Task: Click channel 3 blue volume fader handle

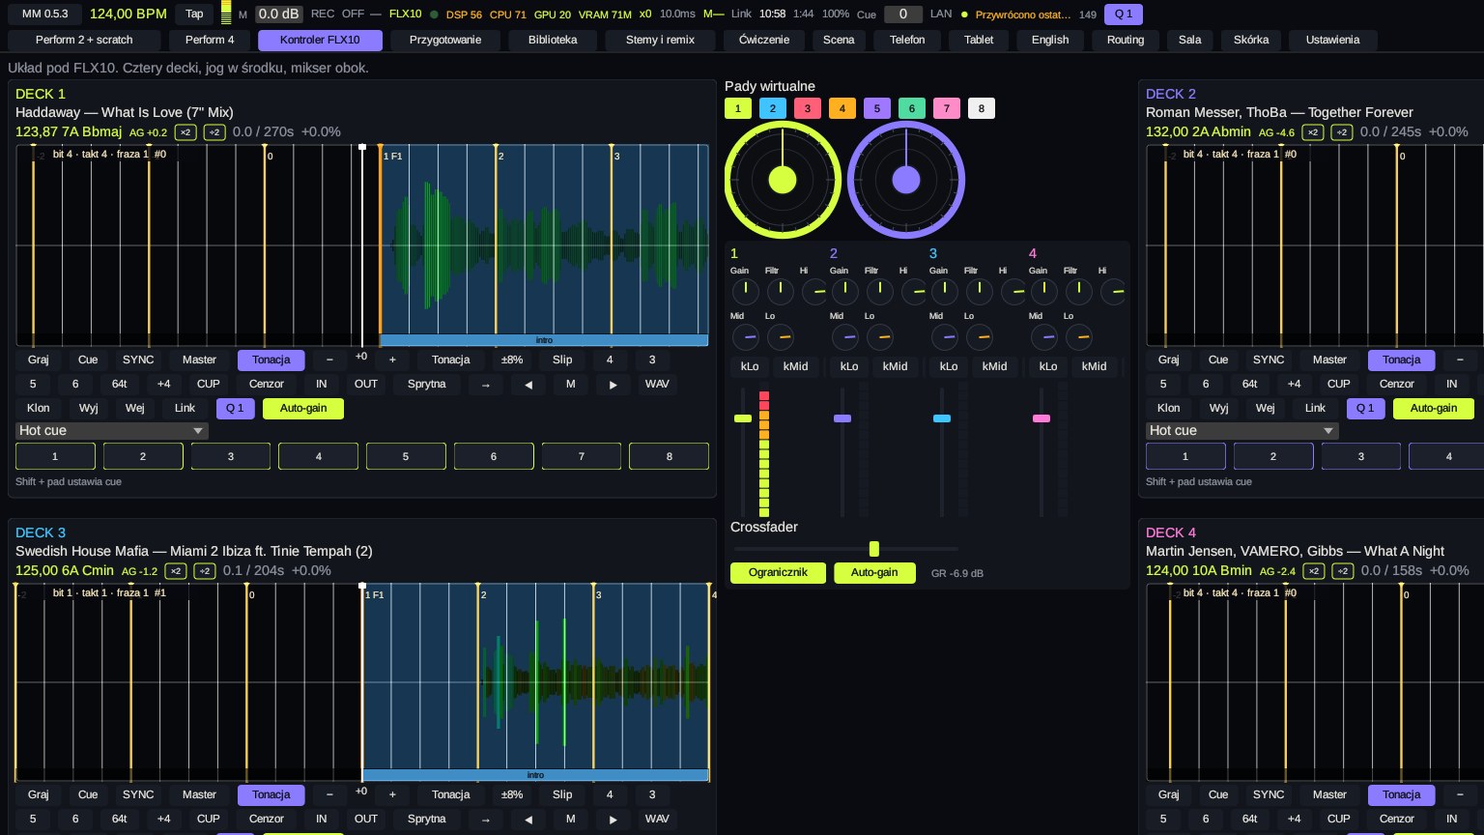Action: (942, 418)
